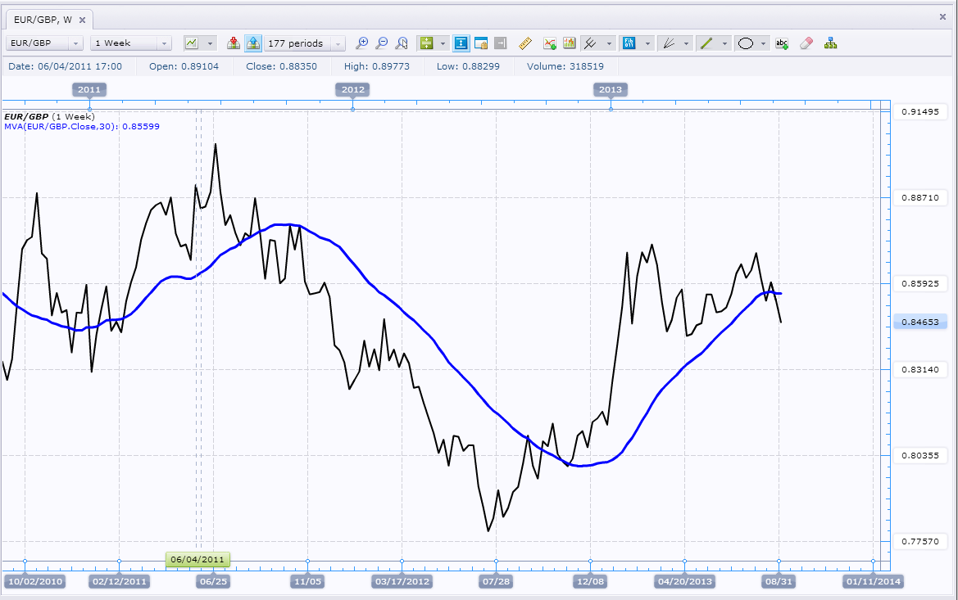Click the add indicator chart icon
The height and width of the screenshot is (600, 958).
550,43
